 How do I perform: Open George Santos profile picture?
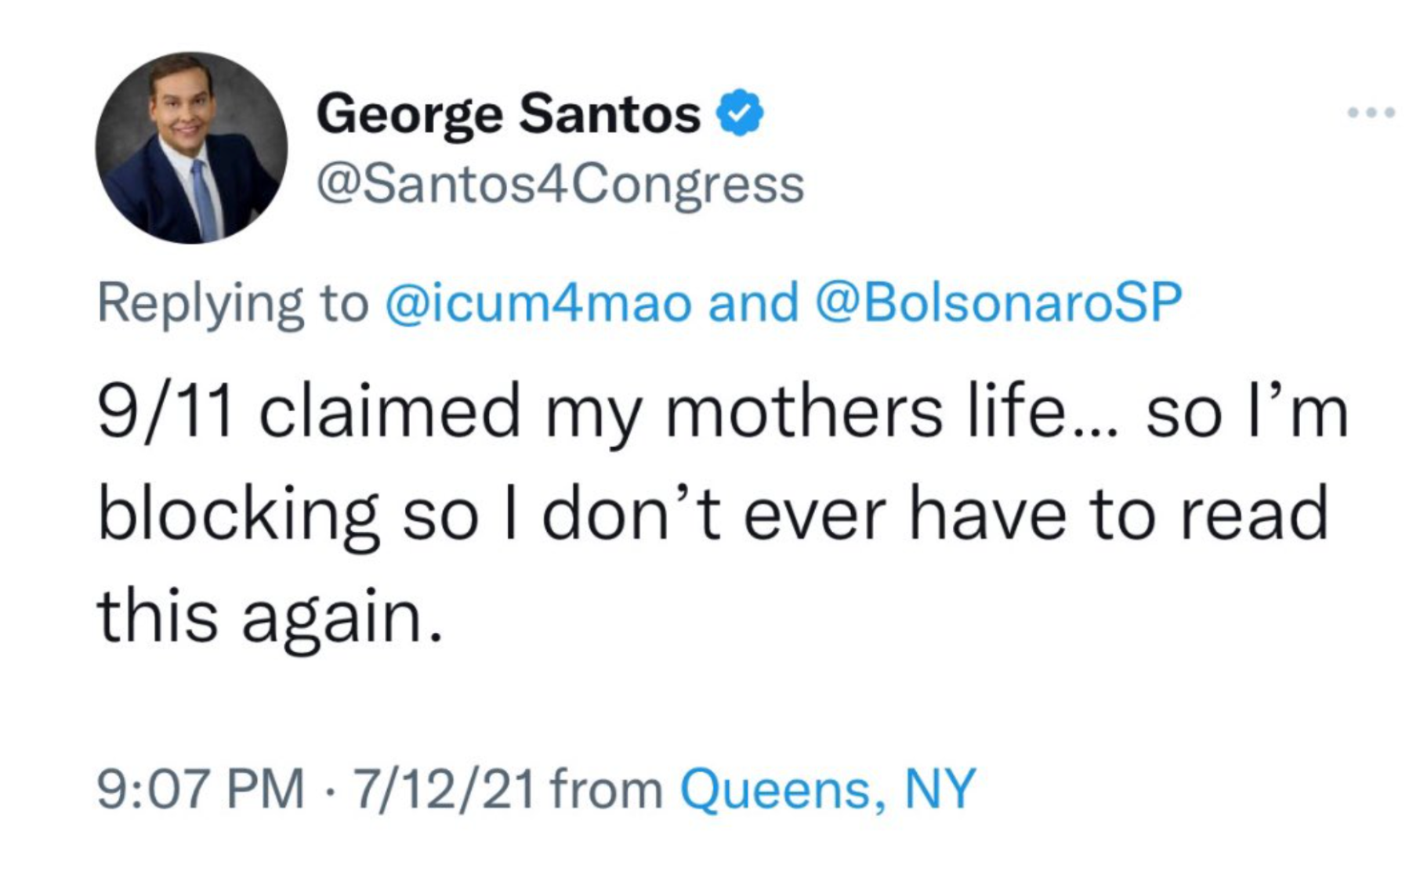[191, 148]
